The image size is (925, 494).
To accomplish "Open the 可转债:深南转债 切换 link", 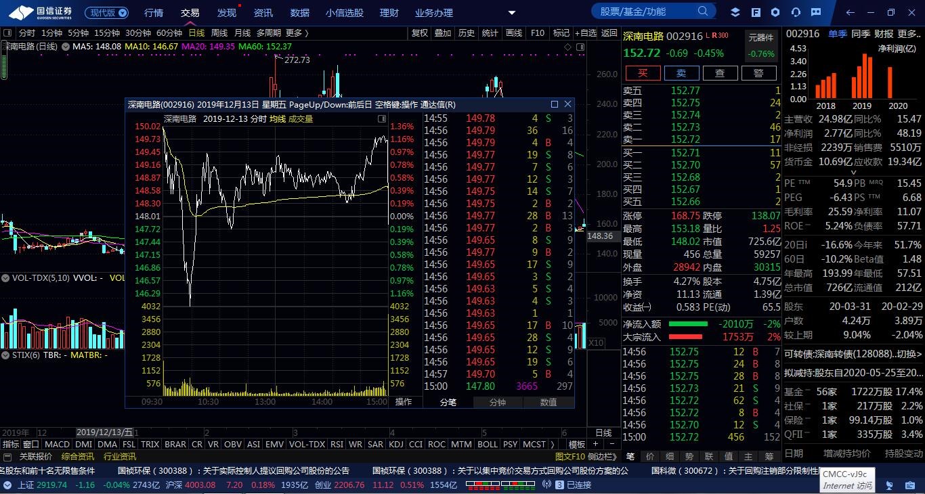I will pos(853,353).
